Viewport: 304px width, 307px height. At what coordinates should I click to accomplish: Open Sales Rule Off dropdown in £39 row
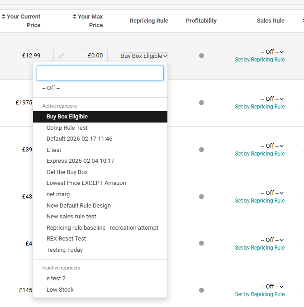tap(272, 146)
